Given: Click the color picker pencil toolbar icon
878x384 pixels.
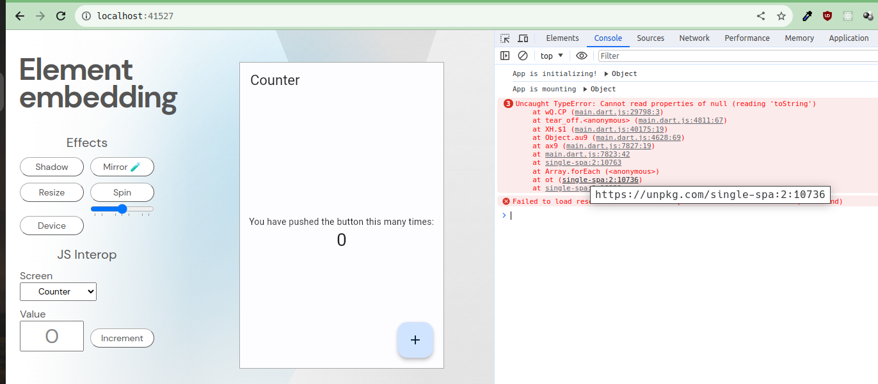Looking at the screenshot, I should click(x=806, y=16).
